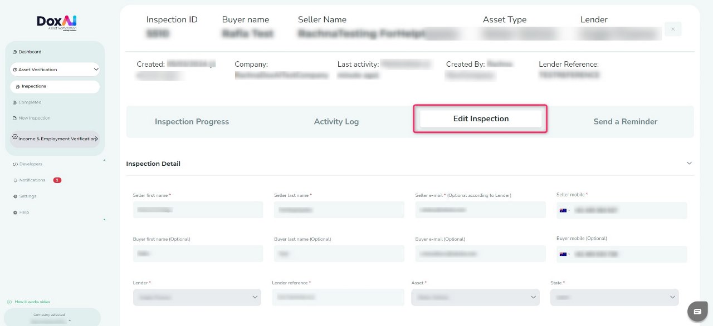
Task: Open the Lender dropdown
Action: pos(197,297)
